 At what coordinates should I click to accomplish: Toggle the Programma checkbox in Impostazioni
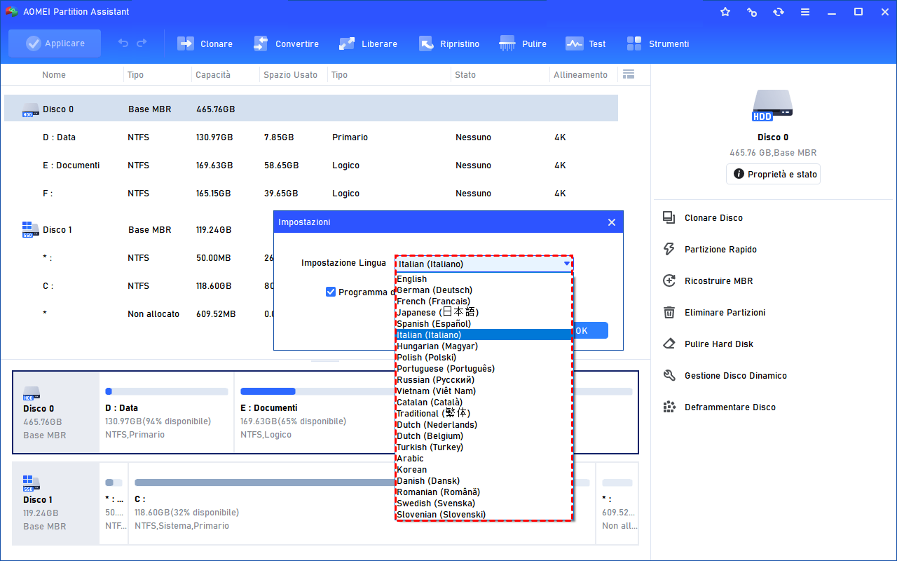(x=331, y=292)
